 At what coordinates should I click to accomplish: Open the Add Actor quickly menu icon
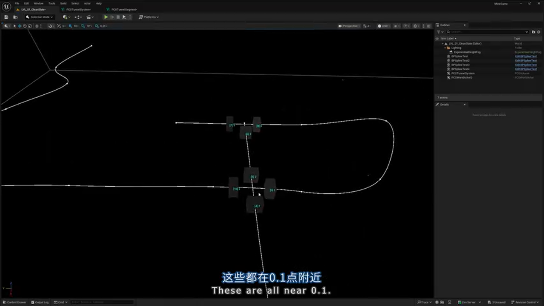tap(65, 17)
